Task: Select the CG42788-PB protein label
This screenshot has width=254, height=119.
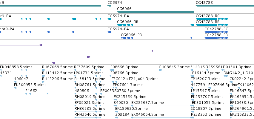Action: tap(216, 35)
